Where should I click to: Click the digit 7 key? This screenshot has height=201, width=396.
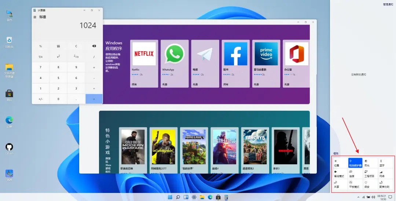[x=40, y=67]
